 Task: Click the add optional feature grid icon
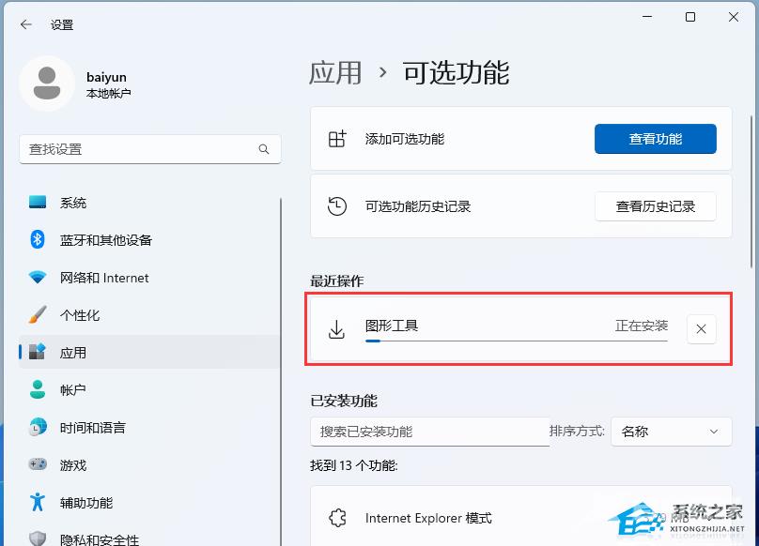[337, 139]
